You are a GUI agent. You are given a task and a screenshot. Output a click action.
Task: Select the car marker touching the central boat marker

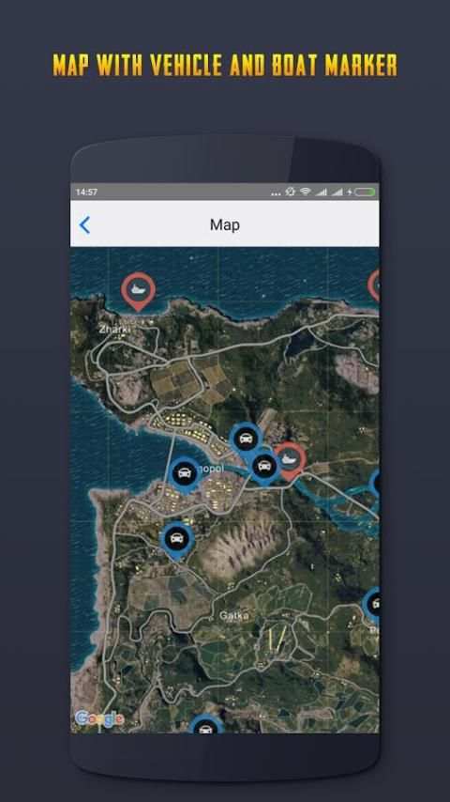(264, 467)
